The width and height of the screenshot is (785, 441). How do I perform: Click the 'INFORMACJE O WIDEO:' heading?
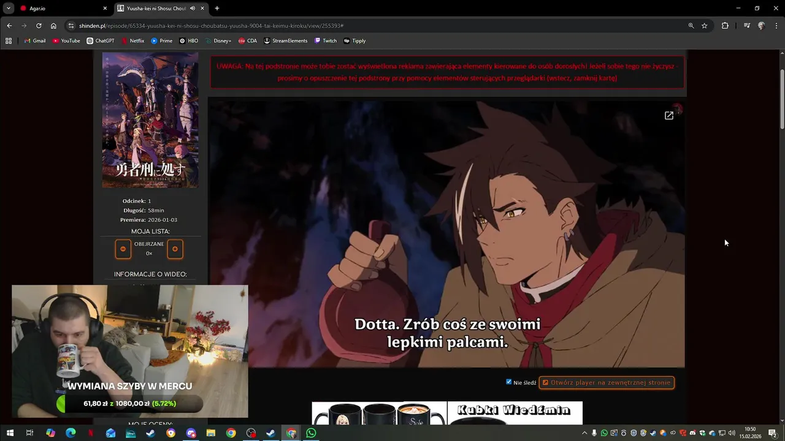pos(150,274)
